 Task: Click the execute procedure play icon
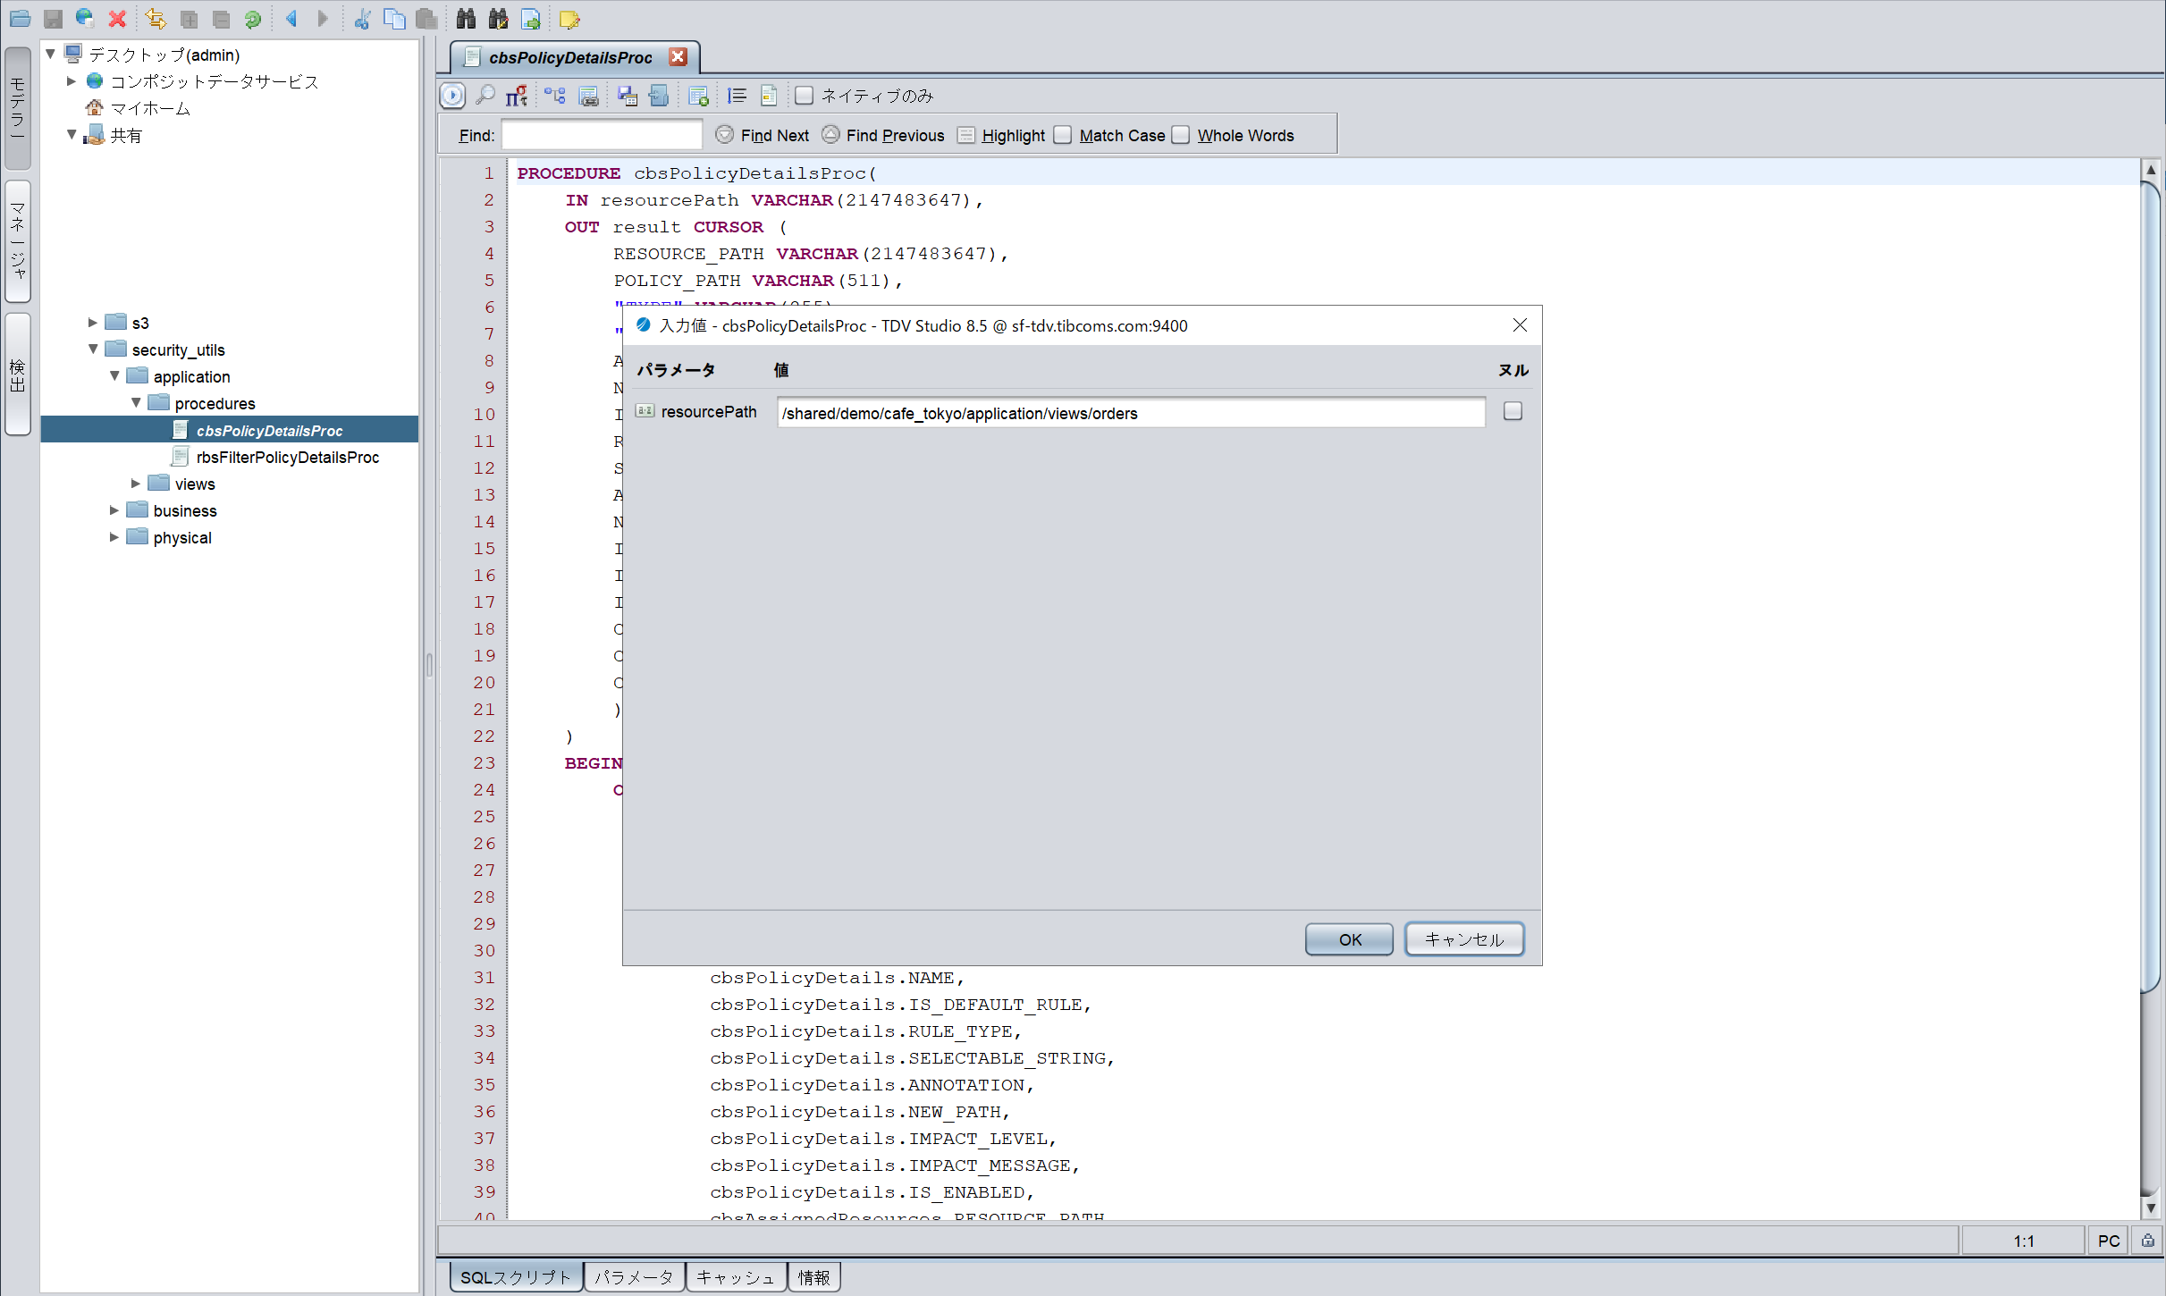[x=453, y=96]
